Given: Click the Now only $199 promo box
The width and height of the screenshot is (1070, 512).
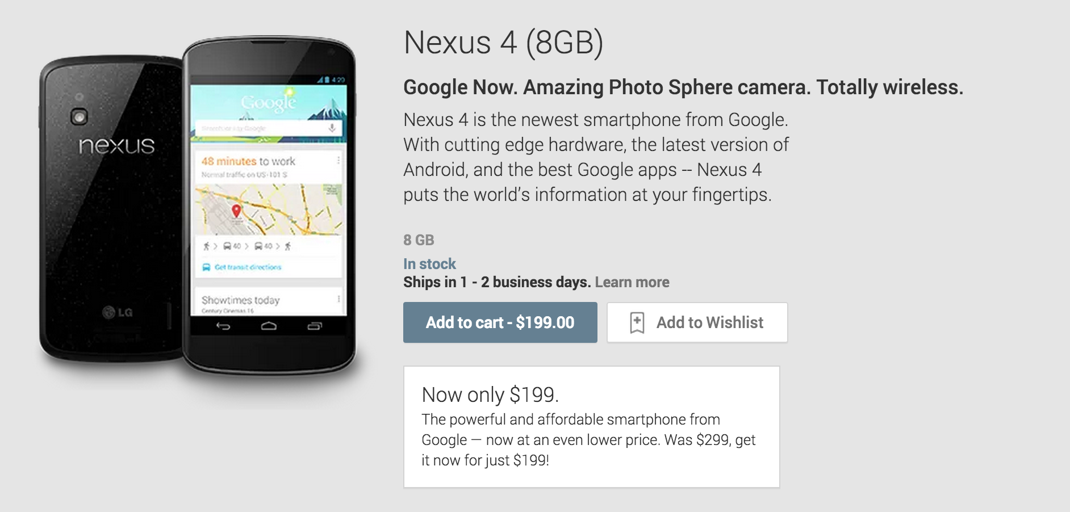Looking at the screenshot, I should (x=592, y=427).
